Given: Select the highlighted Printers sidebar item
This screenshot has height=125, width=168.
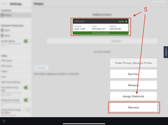Looking at the screenshot, I should [16, 15].
